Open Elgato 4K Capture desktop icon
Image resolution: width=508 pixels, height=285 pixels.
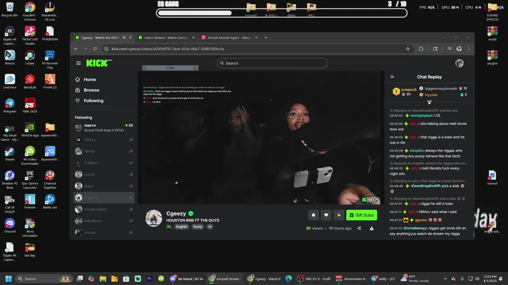click(x=10, y=36)
